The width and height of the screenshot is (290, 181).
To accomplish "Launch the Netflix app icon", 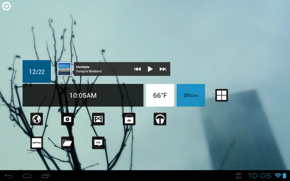I will [x=37, y=143].
